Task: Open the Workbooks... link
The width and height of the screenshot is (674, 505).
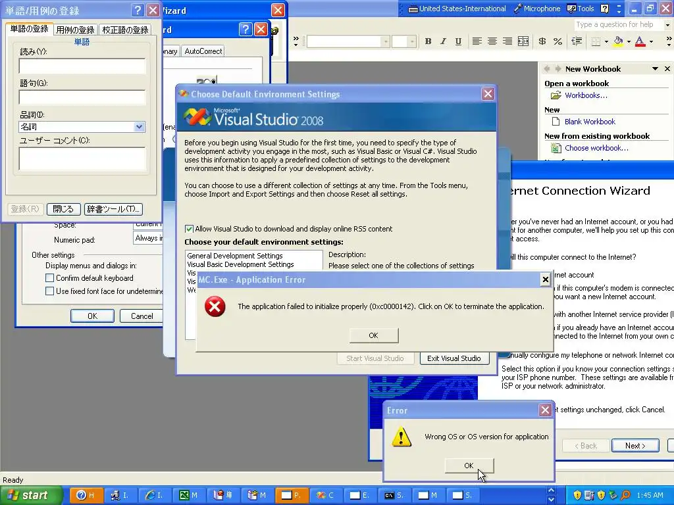Action: (x=586, y=95)
